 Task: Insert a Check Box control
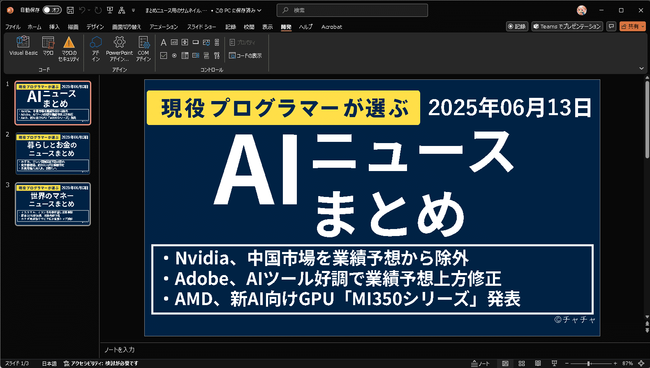pyautogui.click(x=163, y=56)
